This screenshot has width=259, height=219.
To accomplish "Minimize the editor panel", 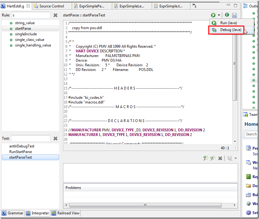I will pos(228,5).
